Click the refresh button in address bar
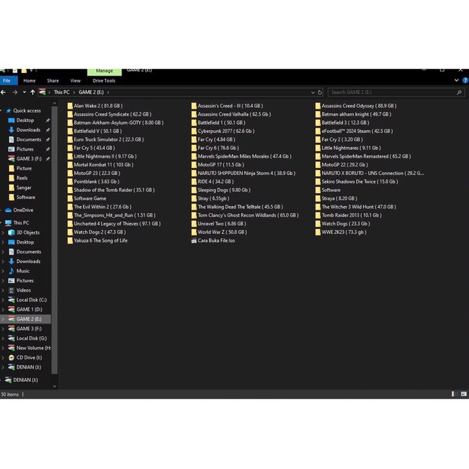 coord(320,92)
